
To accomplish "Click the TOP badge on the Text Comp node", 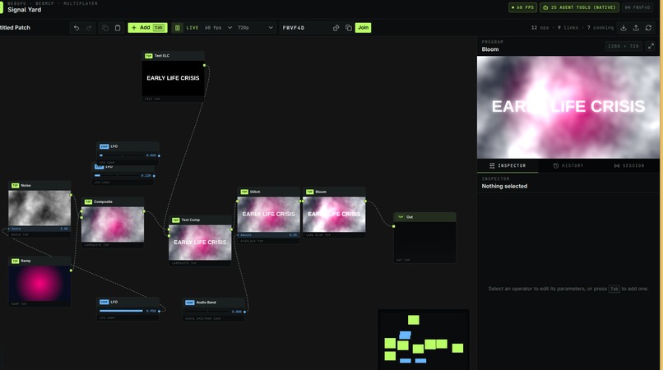I will [175, 220].
